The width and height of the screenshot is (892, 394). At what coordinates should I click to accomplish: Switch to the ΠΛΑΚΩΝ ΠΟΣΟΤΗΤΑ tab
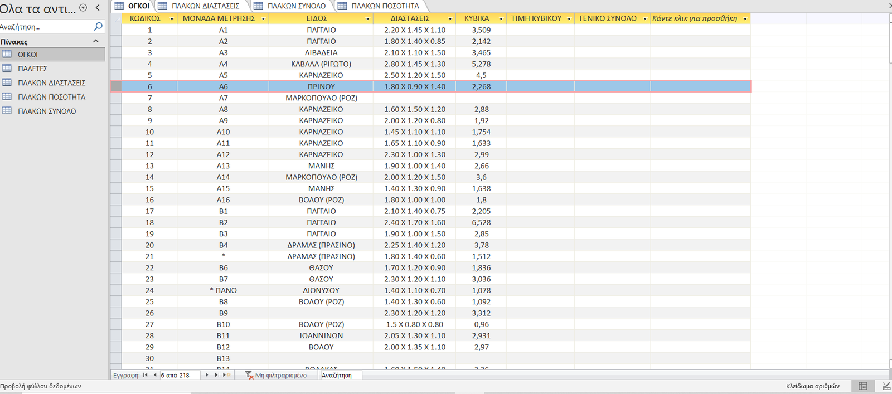(380, 6)
